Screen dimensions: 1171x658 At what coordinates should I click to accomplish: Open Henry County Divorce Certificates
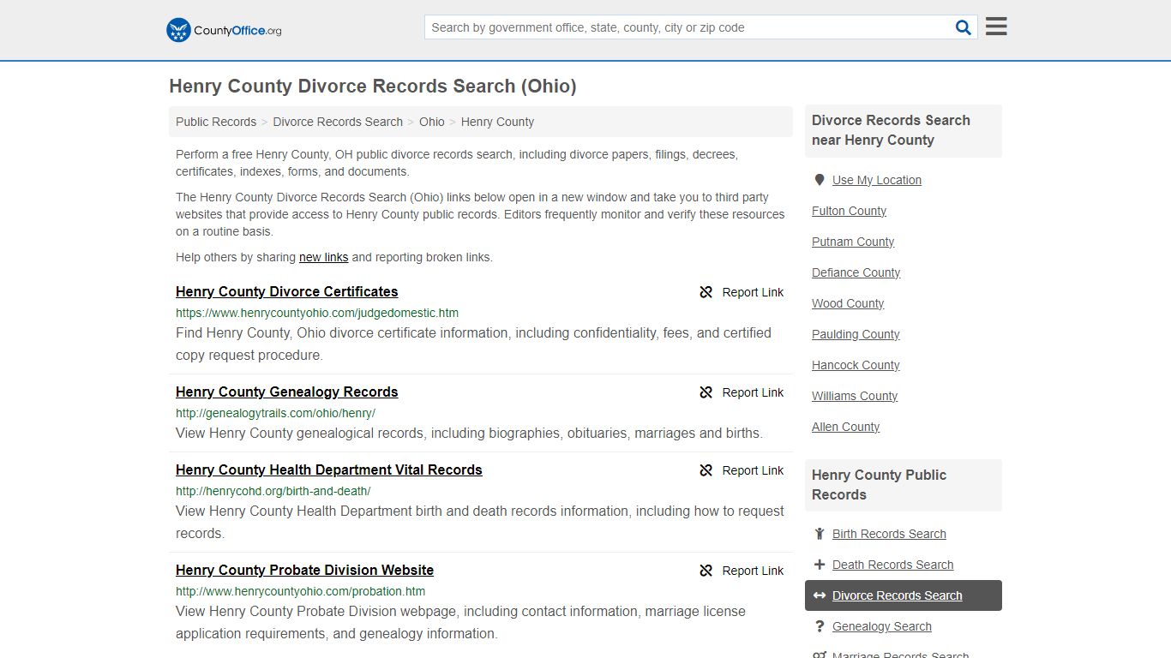pyautogui.click(x=287, y=292)
